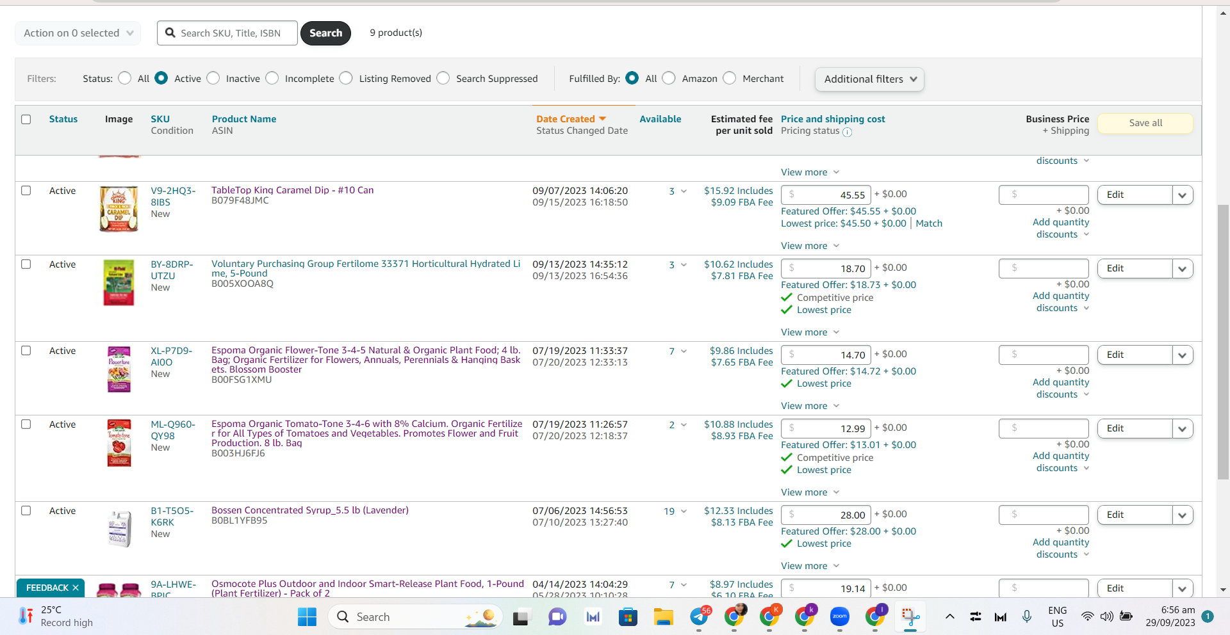Click the magnifier icon in SKU search box
The width and height of the screenshot is (1230, 635).
point(170,33)
